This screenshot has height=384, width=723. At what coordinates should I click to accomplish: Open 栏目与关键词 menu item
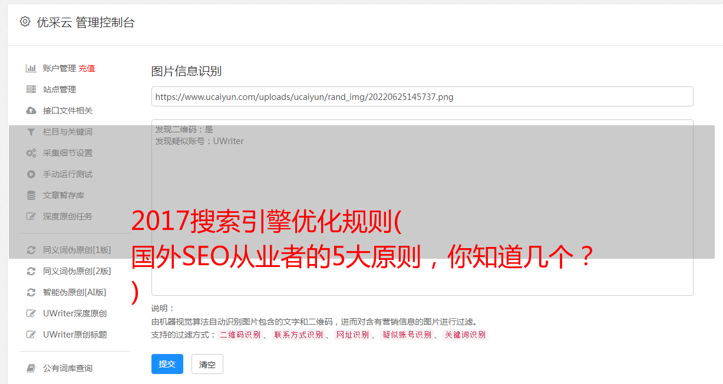(68, 132)
